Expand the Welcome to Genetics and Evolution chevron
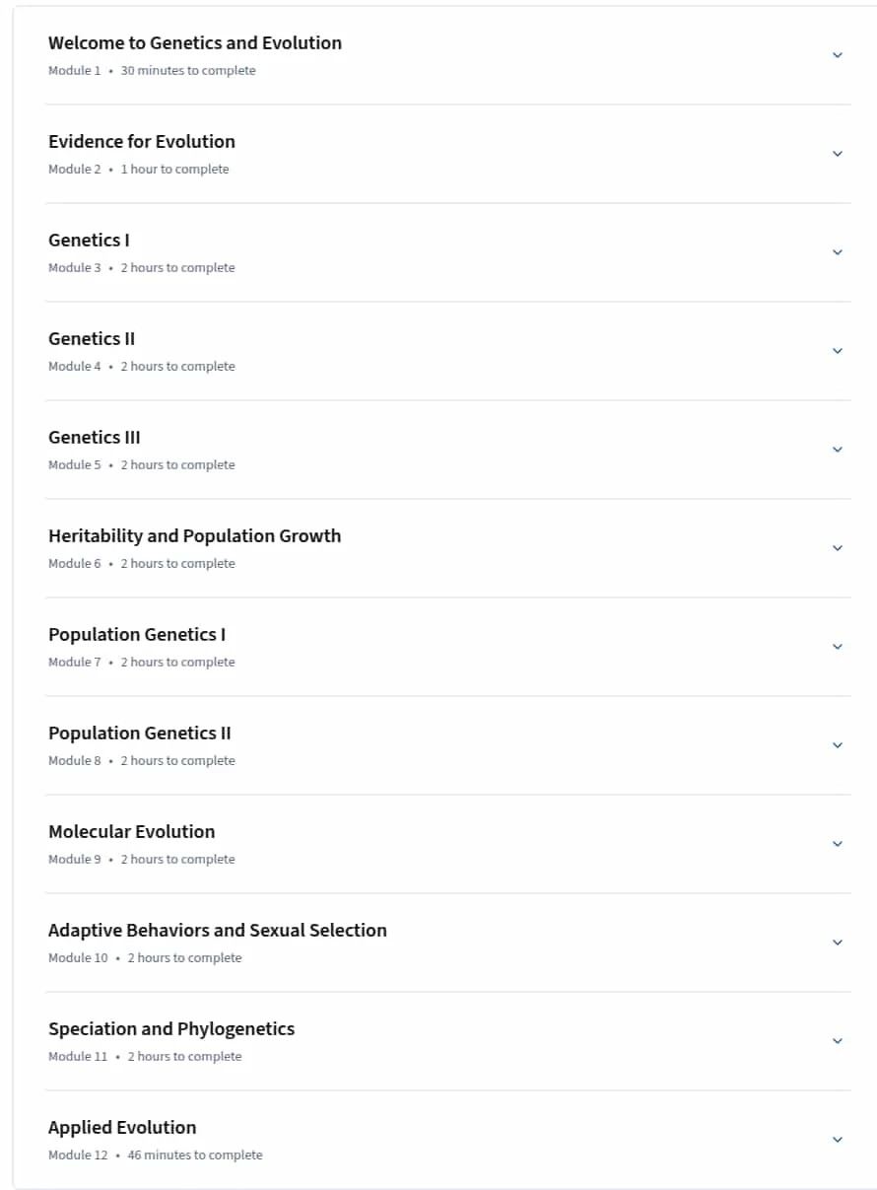The image size is (877, 1190). point(838,55)
